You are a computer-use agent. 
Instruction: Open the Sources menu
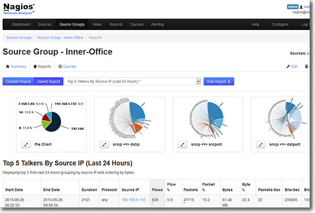click(45, 24)
